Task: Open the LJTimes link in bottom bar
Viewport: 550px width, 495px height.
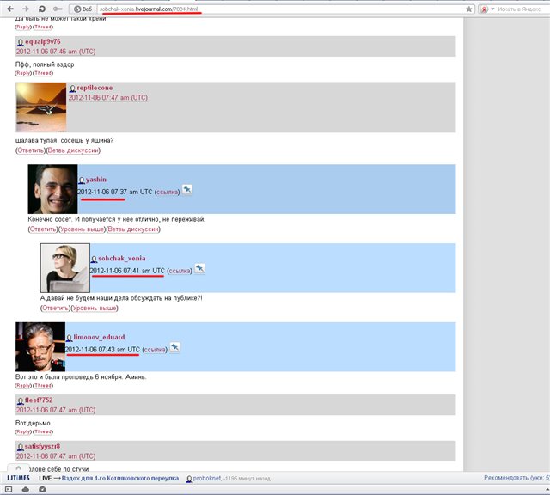Action: pos(18,477)
